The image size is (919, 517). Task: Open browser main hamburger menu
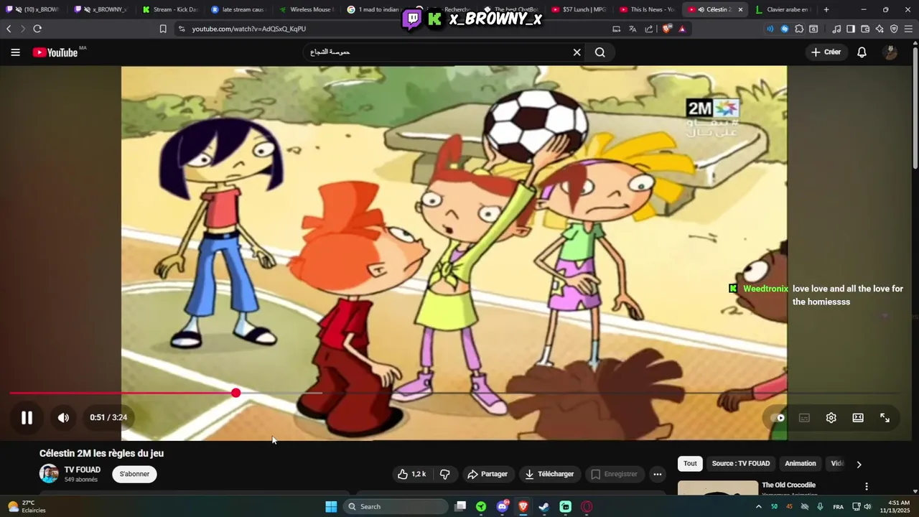tap(909, 29)
